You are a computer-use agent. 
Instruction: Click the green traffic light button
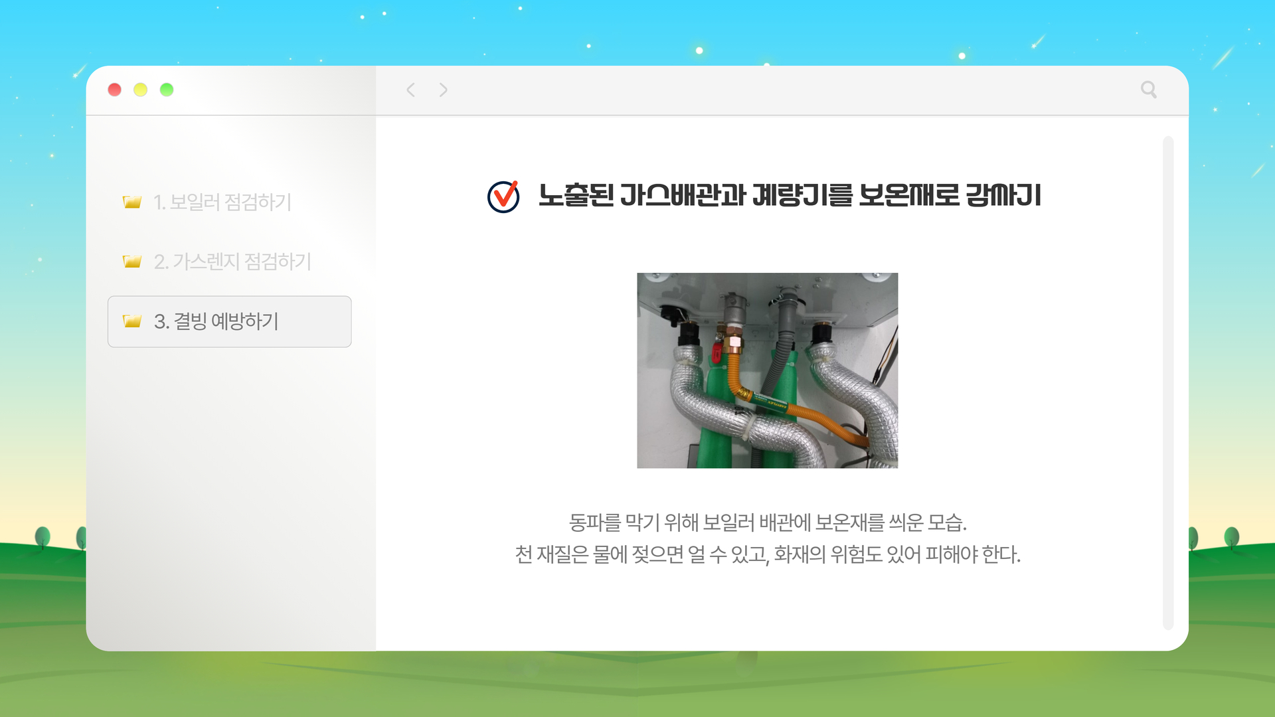click(167, 90)
